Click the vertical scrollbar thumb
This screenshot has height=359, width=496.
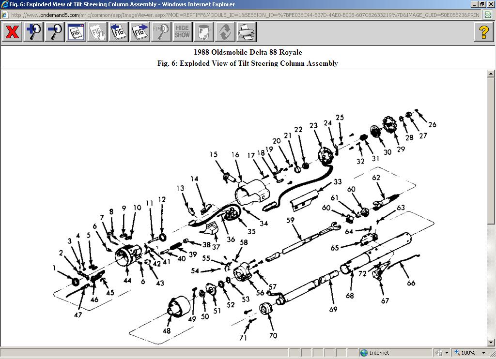(x=491, y=151)
